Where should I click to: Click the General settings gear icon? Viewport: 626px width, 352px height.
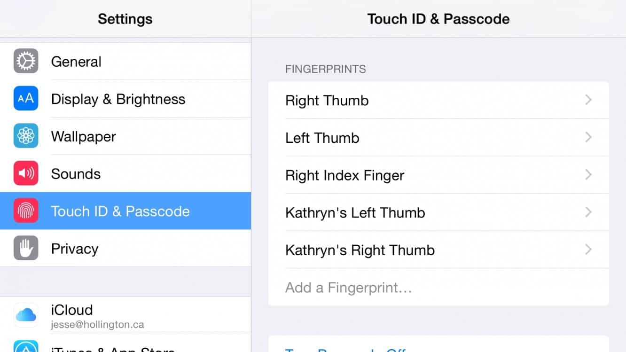tap(26, 61)
